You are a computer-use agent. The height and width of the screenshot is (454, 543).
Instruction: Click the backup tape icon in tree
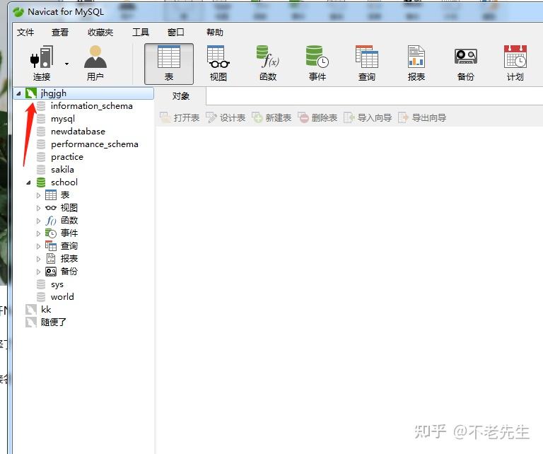click(x=51, y=272)
